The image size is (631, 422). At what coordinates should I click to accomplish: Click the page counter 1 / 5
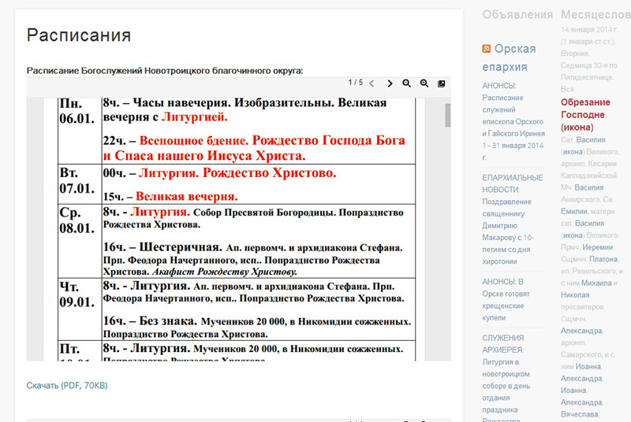(x=356, y=83)
